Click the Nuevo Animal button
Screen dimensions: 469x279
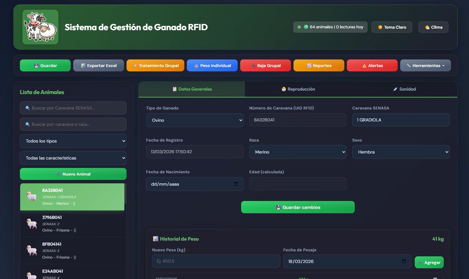coord(73,174)
